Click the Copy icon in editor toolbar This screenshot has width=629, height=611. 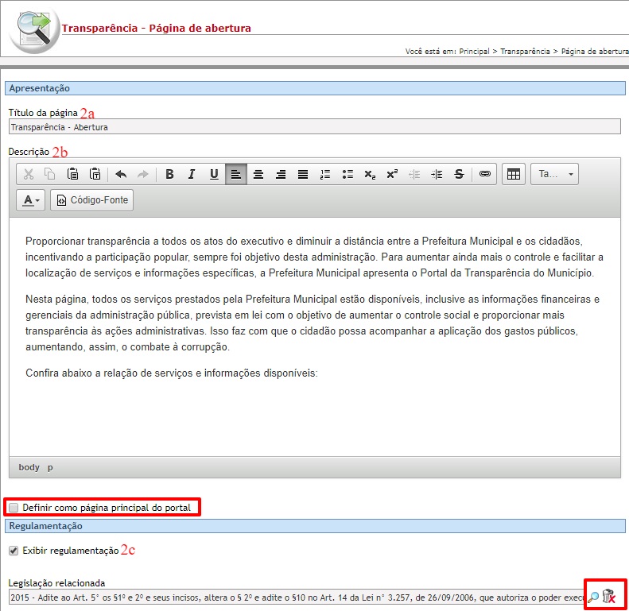[x=50, y=174]
